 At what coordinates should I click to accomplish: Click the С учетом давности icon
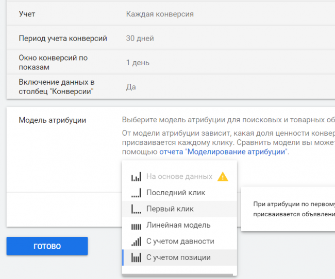pos(136,241)
